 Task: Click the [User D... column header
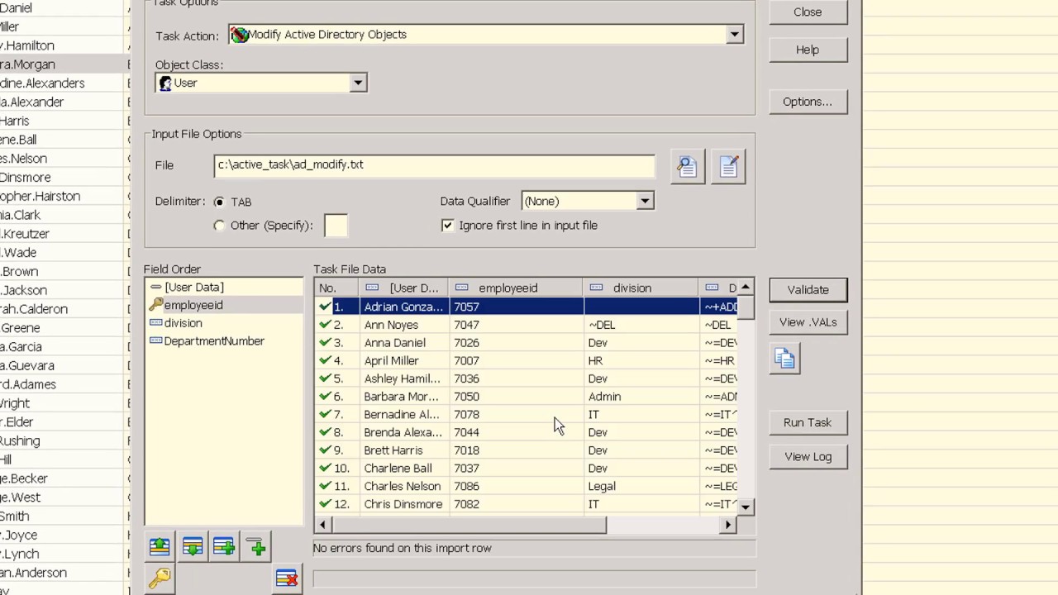point(403,288)
